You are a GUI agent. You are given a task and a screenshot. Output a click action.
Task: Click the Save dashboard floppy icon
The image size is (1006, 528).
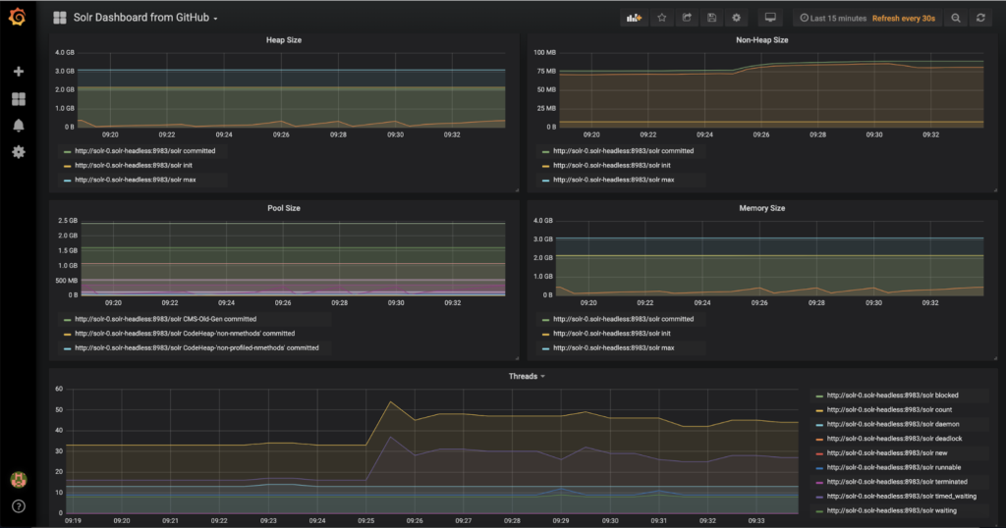click(711, 18)
